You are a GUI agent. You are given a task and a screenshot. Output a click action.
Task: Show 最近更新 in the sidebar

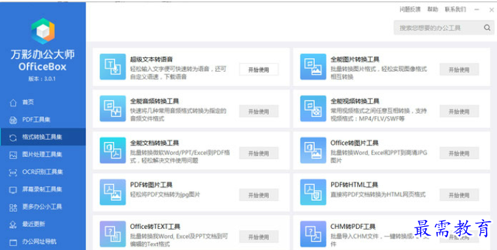tap(43, 224)
